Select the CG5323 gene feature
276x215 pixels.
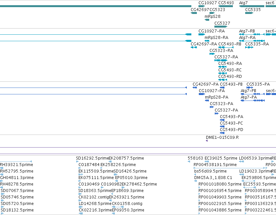click(x=212, y=13)
